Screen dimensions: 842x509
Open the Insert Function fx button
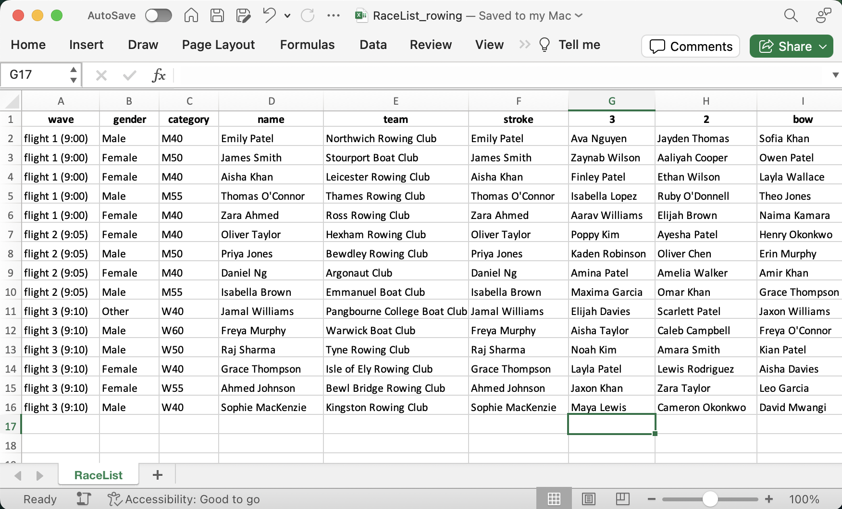click(x=158, y=75)
